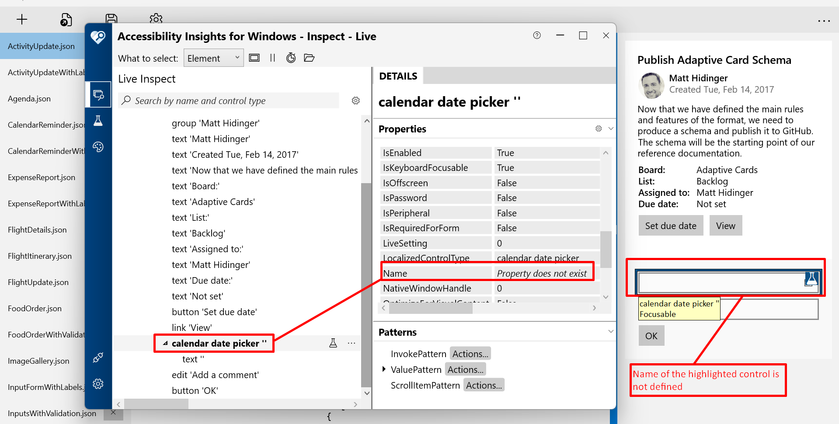Expand the ValuePattern disclosure triangle
Image resolution: width=839 pixels, height=424 pixels.
(x=384, y=369)
